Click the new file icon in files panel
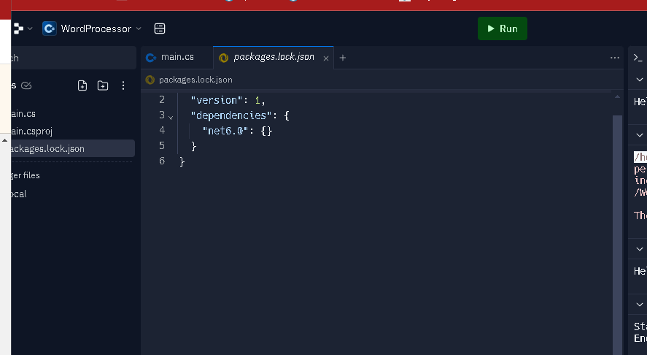Viewport: 647px width, 355px height. pyautogui.click(x=82, y=85)
